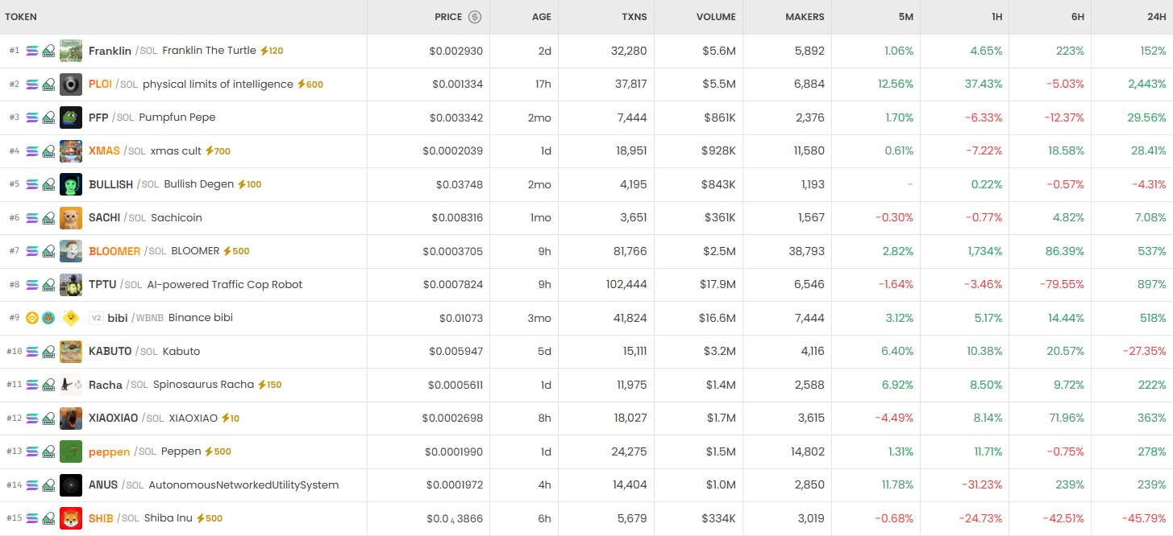Click the Sachicoin cat token image
Screen dimensions: 1173x536
(71, 218)
